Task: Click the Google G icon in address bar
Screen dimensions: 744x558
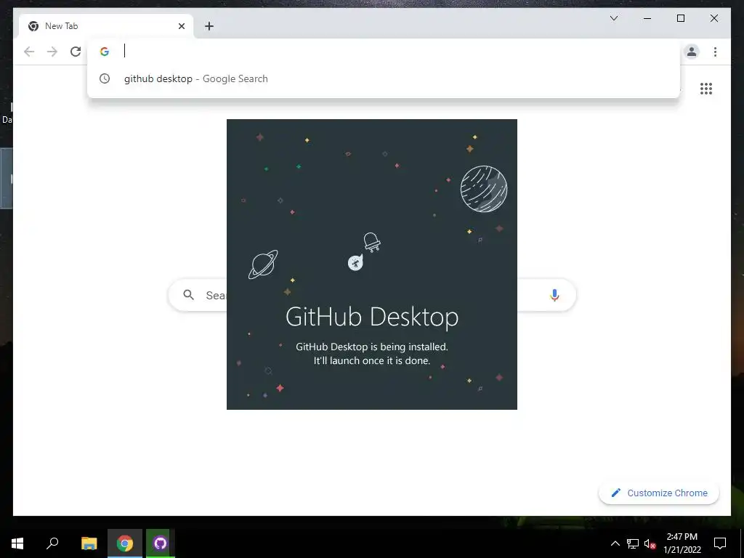Action: pyautogui.click(x=105, y=52)
